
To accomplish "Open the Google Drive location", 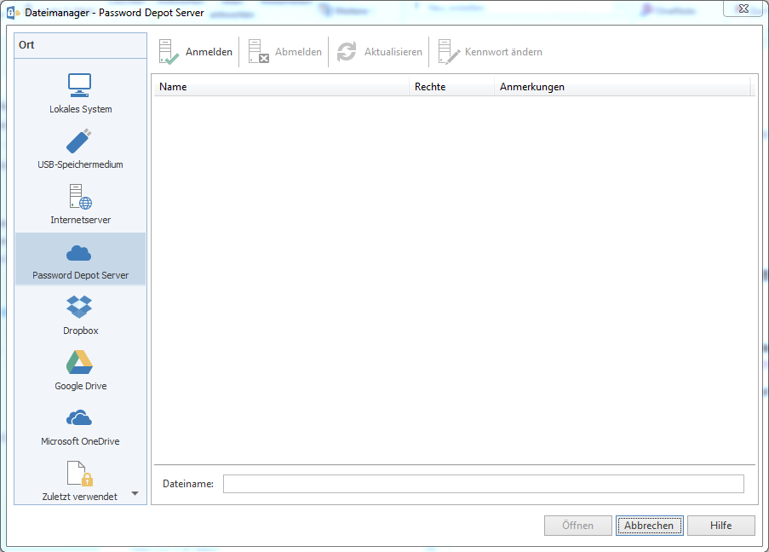I will tap(80, 371).
